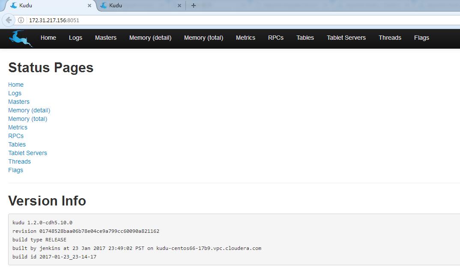Click the Version Info heading
This screenshot has width=460, height=267.
click(x=47, y=201)
